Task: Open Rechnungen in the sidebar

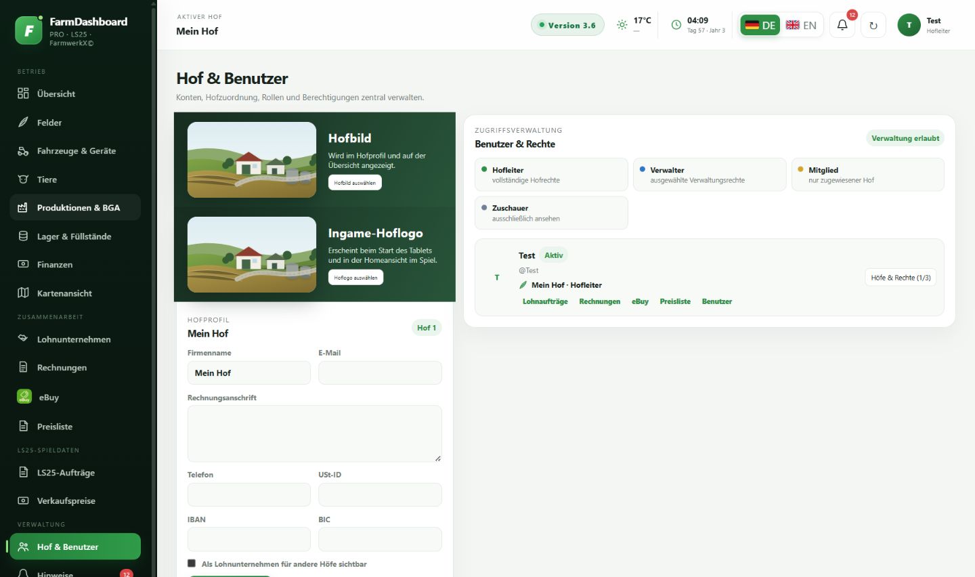Action: (75, 368)
